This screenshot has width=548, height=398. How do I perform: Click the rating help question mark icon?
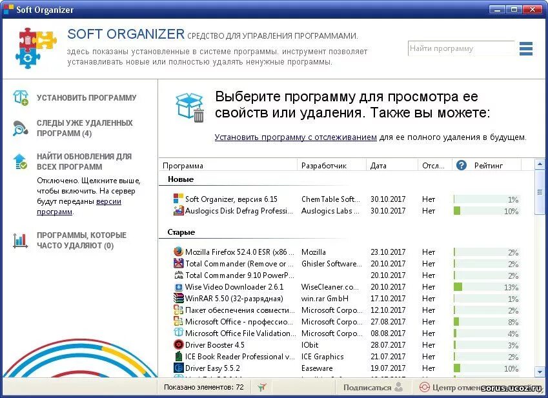pos(462,165)
